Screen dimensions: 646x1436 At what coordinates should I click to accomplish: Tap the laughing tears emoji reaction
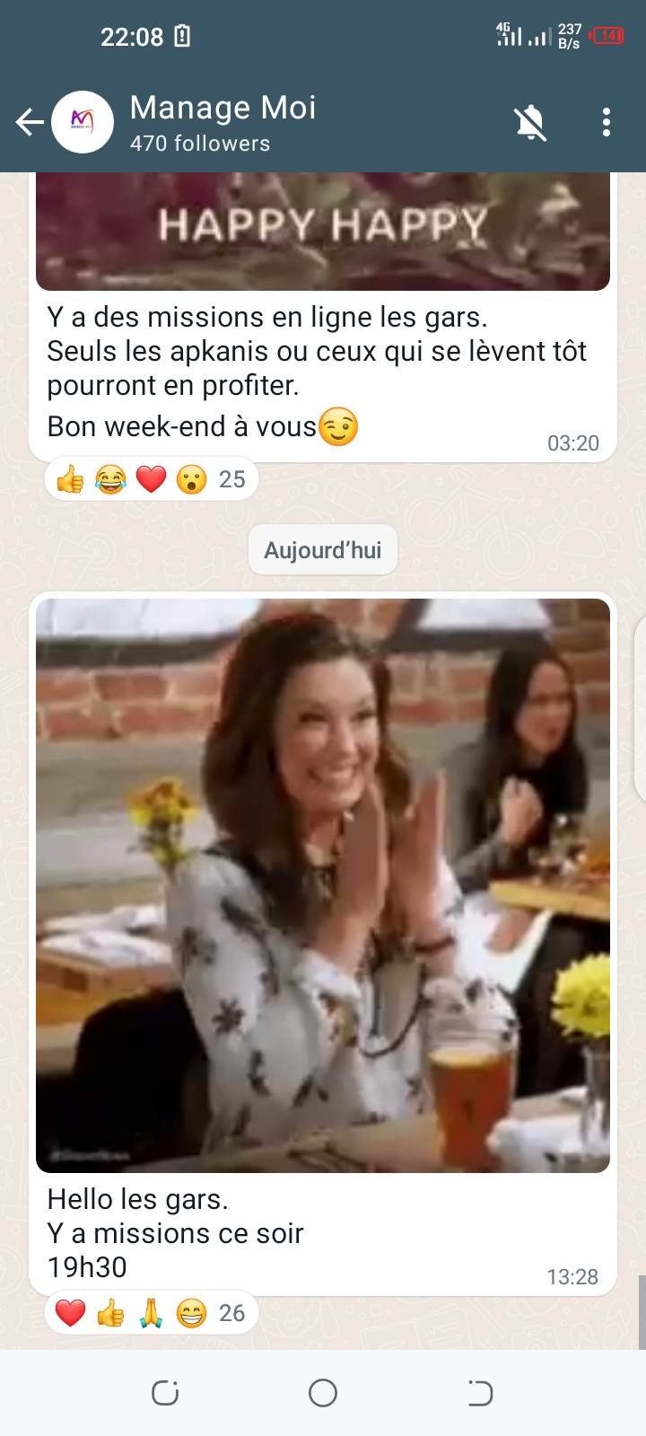coord(110,480)
